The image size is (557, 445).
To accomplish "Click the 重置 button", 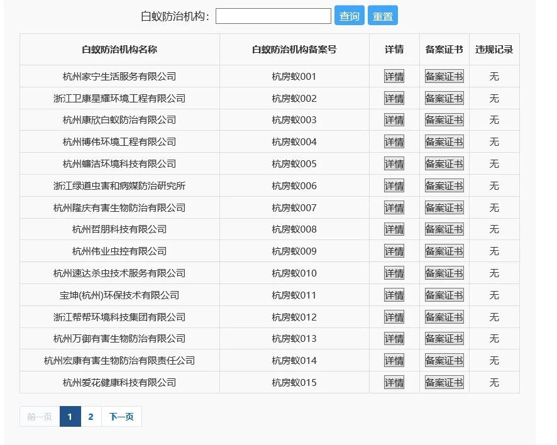I will click(x=383, y=16).
